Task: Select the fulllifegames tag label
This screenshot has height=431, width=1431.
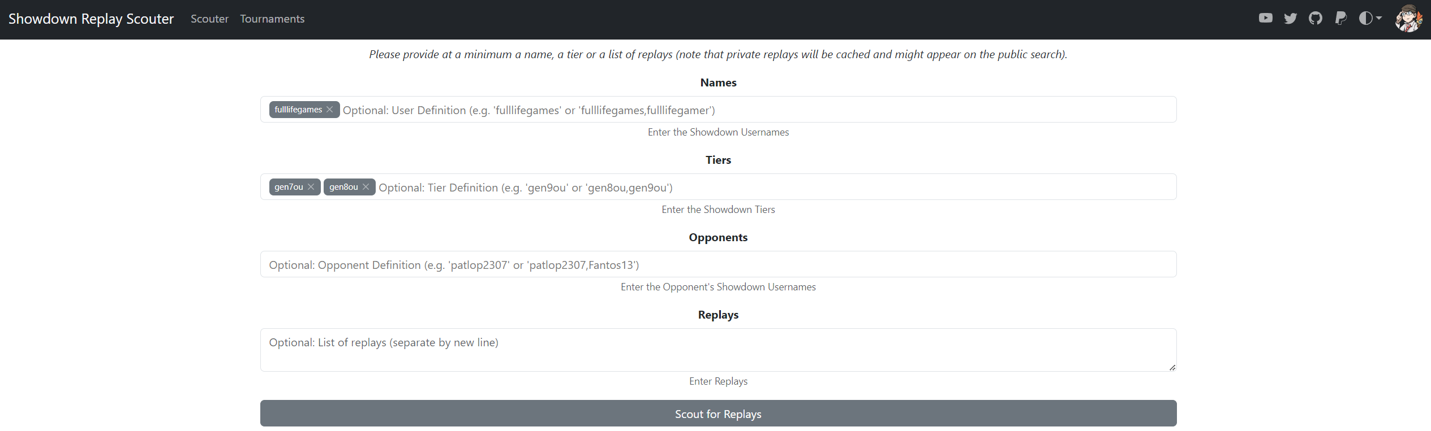Action: pyautogui.click(x=298, y=110)
